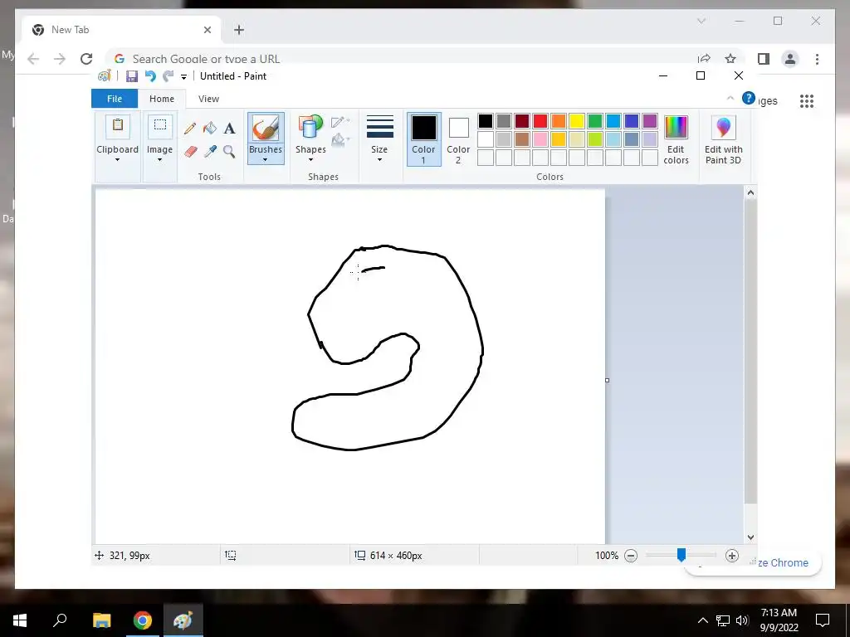Screen dimensions: 850x637
Task: Open Edit with Paint 3D
Action: [723, 139]
